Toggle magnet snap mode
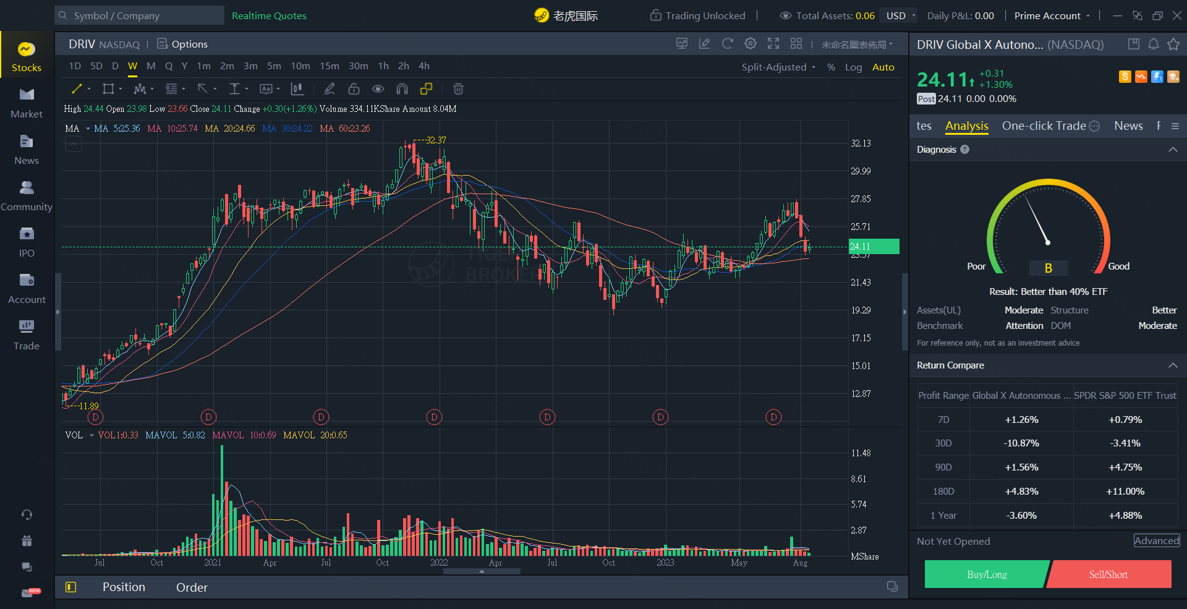The image size is (1187, 609). [x=402, y=89]
